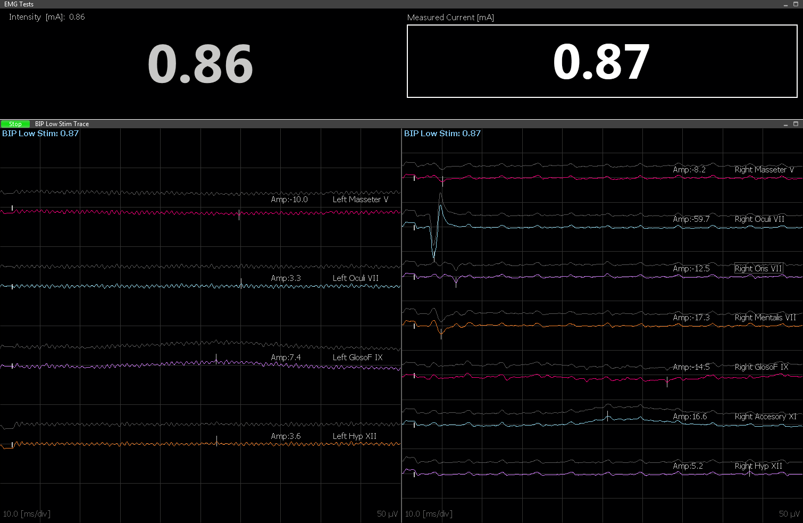The width and height of the screenshot is (803, 523).
Task: Click the BIP Low Stim 0.87 header on right panel
Action: click(442, 133)
